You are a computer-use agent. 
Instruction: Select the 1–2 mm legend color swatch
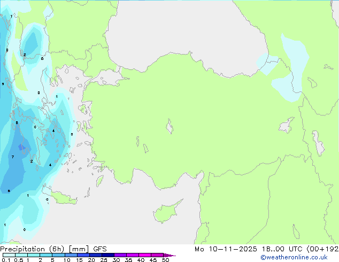[x=34, y=255]
